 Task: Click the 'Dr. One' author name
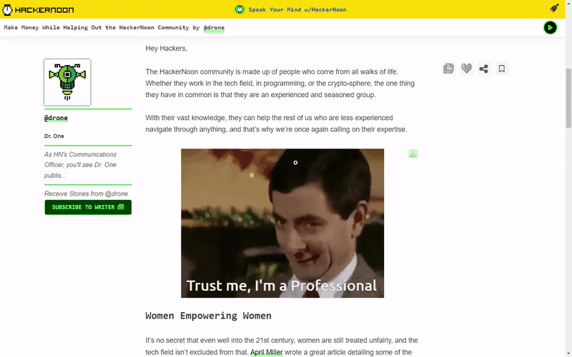[54, 136]
